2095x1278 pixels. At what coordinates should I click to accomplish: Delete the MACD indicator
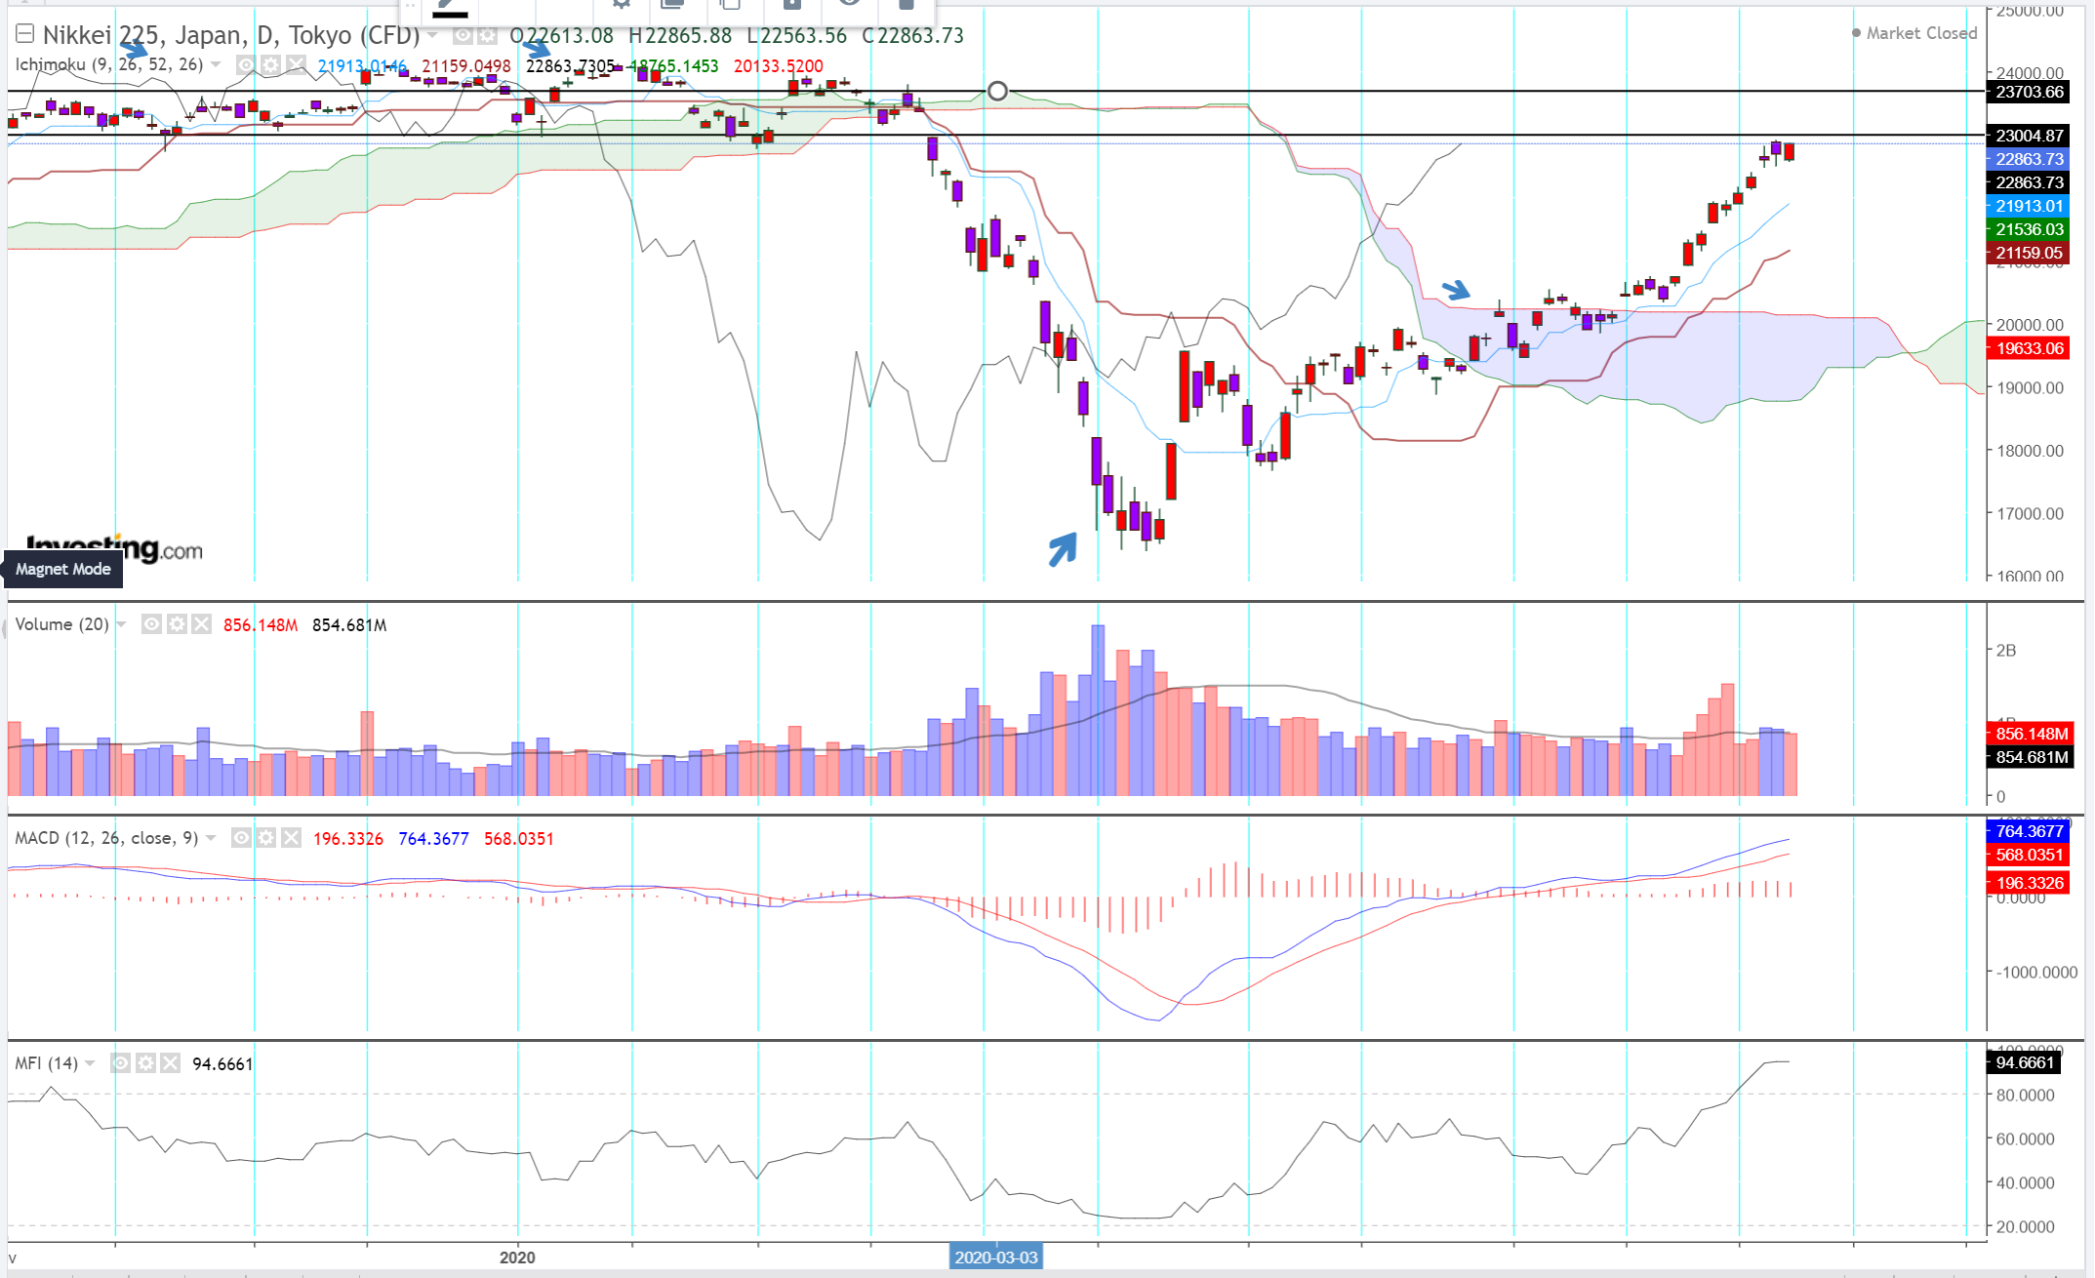coord(291,838)
